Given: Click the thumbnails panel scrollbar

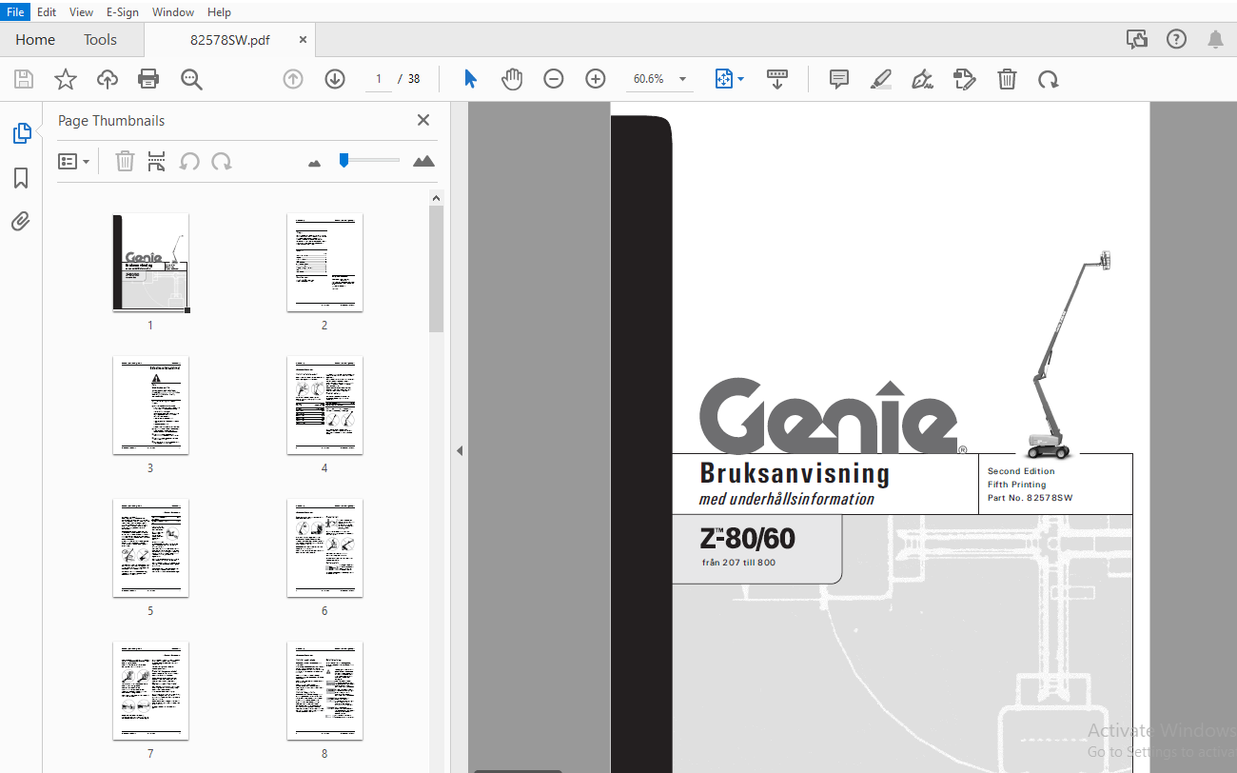Looking at the screenshot, I should 437,268.
